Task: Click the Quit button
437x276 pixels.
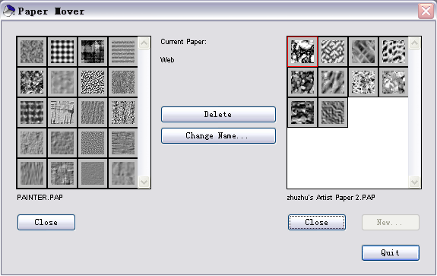Action: (x=391, y=253)
